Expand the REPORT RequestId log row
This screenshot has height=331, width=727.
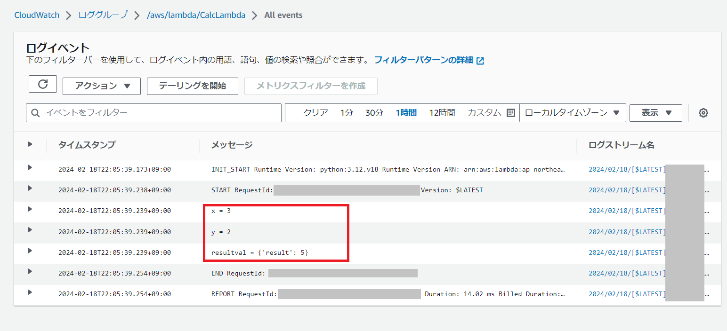[x=30, y=292]
